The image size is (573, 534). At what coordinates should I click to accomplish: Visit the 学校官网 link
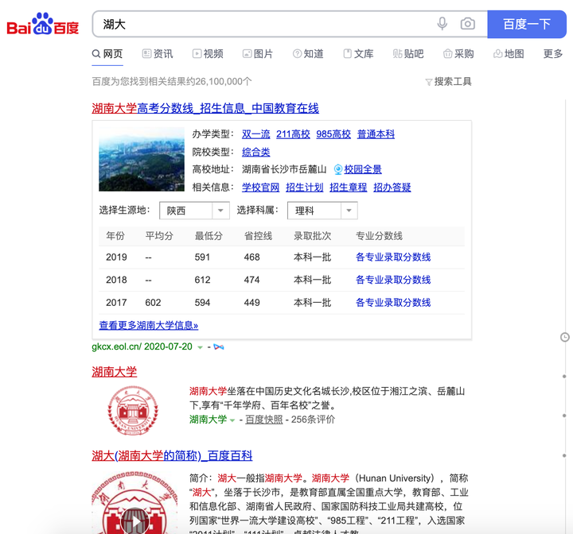[x=260, y=188]
